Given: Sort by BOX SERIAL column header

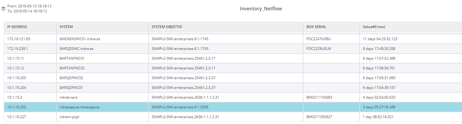Looking at the screenshot, I should [x=316, y=27].
